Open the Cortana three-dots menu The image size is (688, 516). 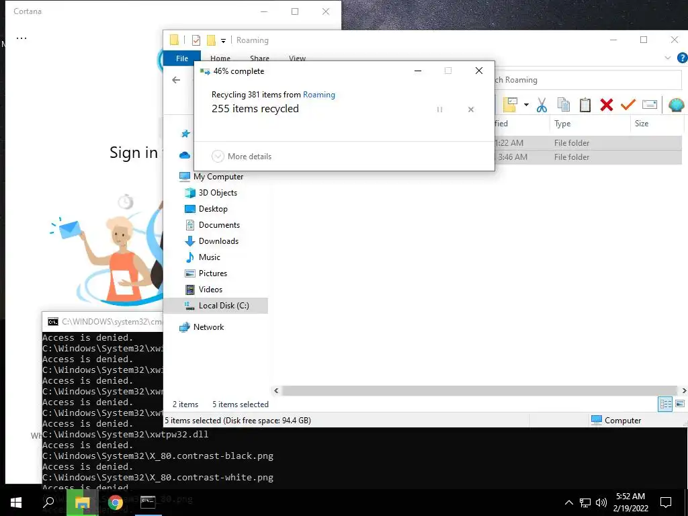click(x=21, y=38)
